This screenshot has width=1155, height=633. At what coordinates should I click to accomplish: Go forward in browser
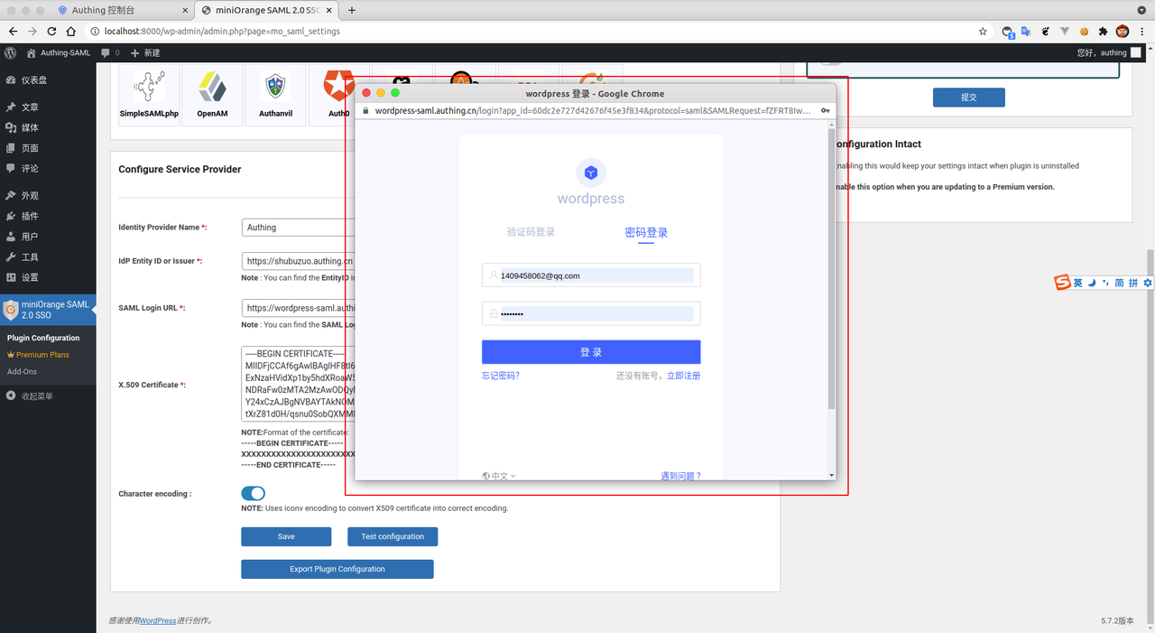click(x=32, y=31)
